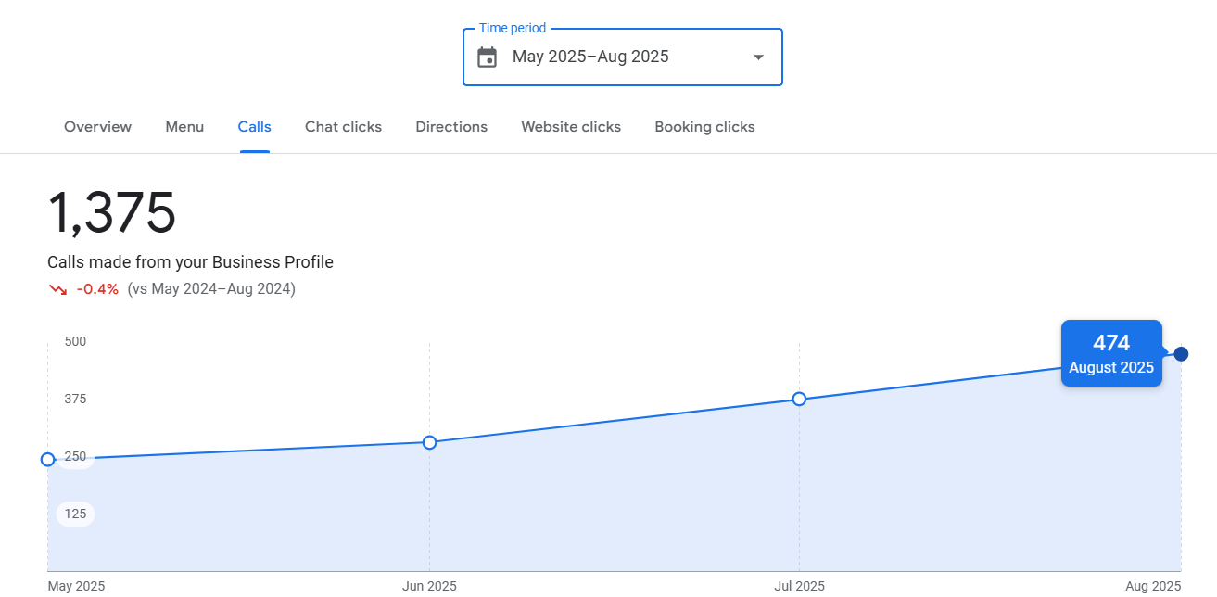View the Directions tab
Image resolution: width=1217 pixels, height=597 pixels.
point(451,127)
